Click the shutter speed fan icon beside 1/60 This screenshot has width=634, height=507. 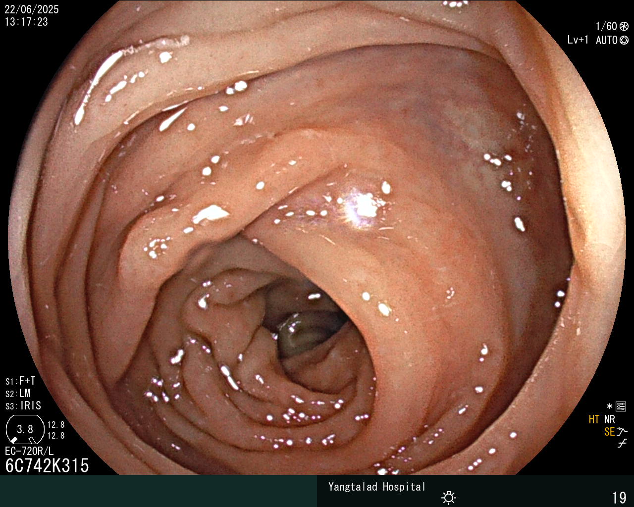pyautogui.click(x=624, y=27)
